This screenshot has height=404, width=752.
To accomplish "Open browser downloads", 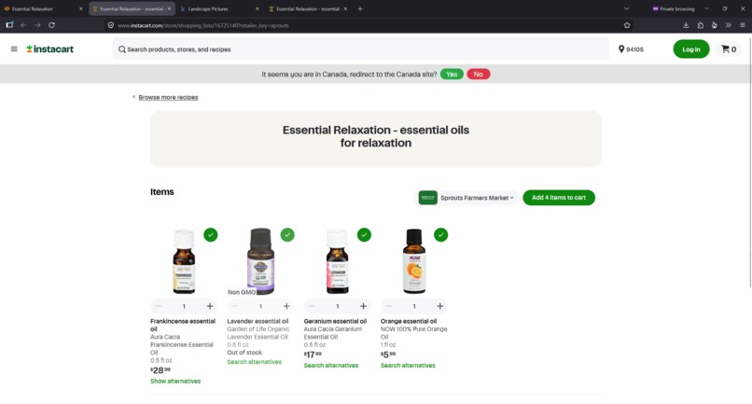I will click(x=686, y=25).
